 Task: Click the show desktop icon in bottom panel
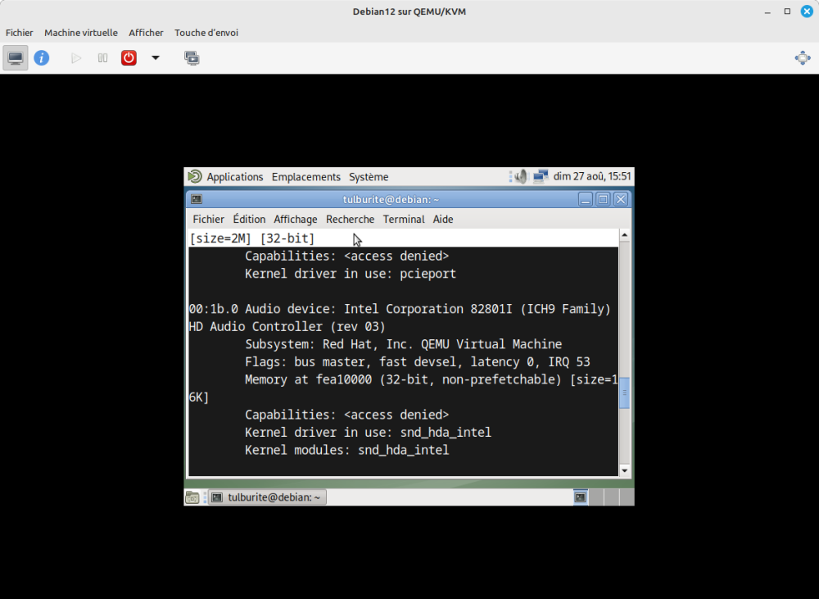192,497
